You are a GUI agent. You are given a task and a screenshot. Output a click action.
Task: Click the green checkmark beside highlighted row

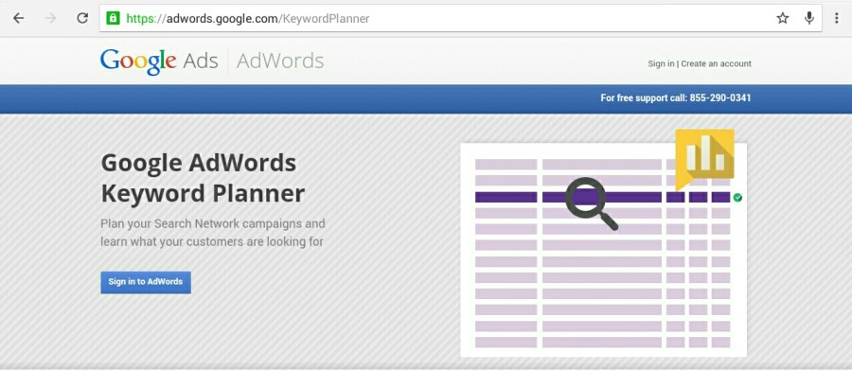coord(737,197)
